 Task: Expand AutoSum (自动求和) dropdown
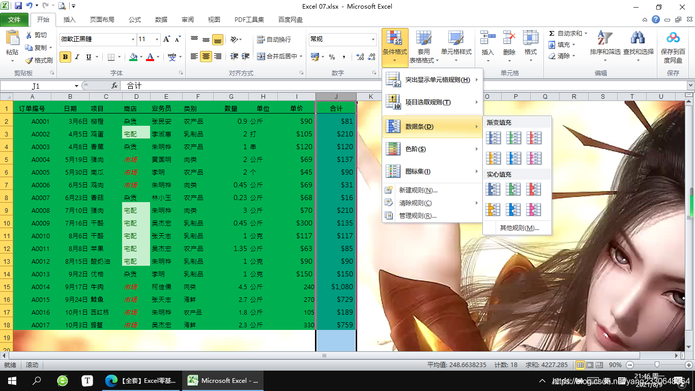586,34
